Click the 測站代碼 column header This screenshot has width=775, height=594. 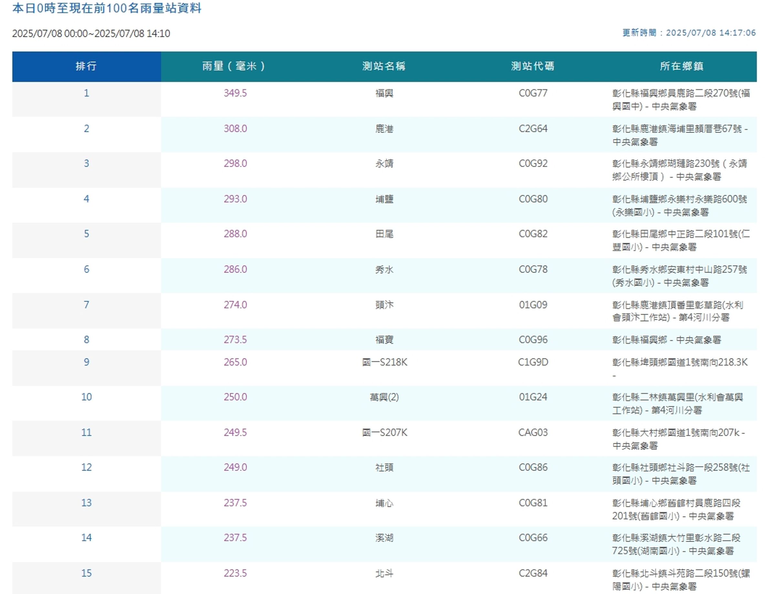pyautogui.click(x=533, y=67)
